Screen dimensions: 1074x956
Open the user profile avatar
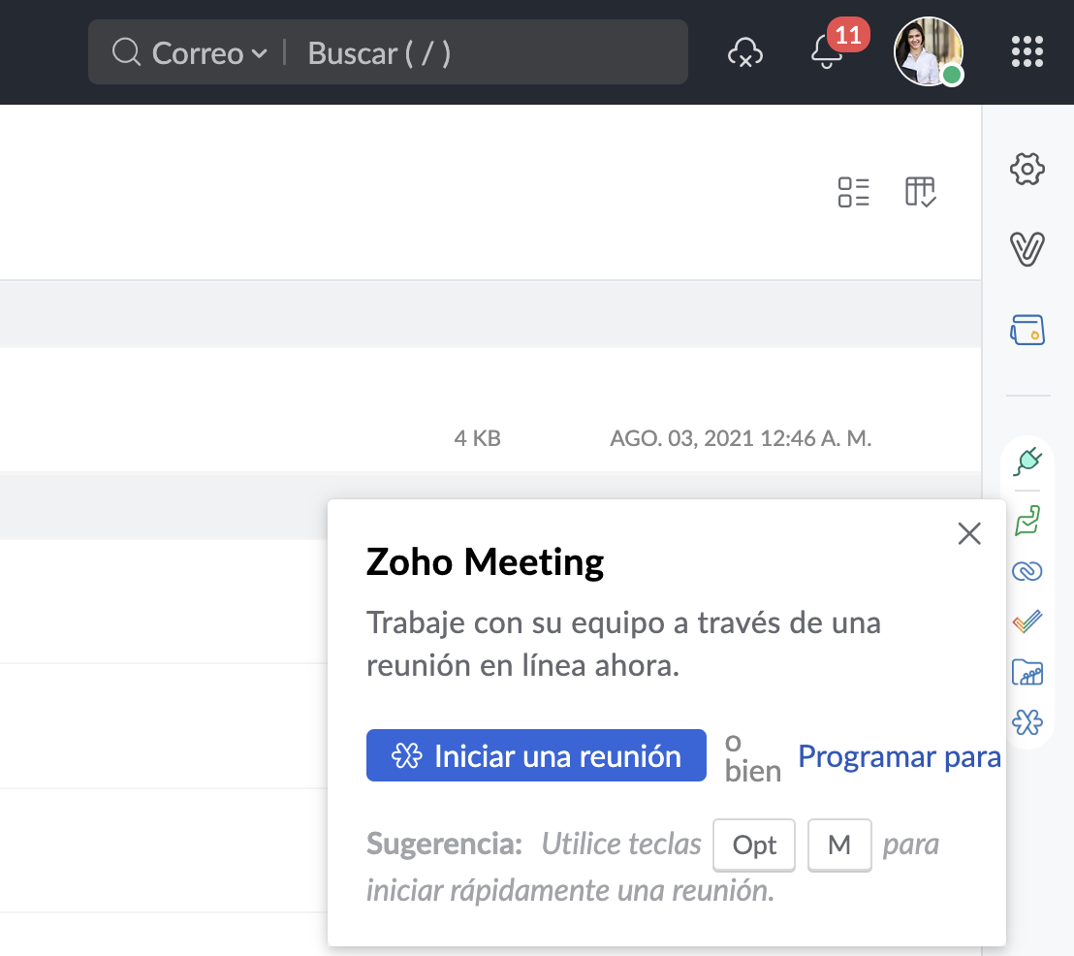coord(929,52)
